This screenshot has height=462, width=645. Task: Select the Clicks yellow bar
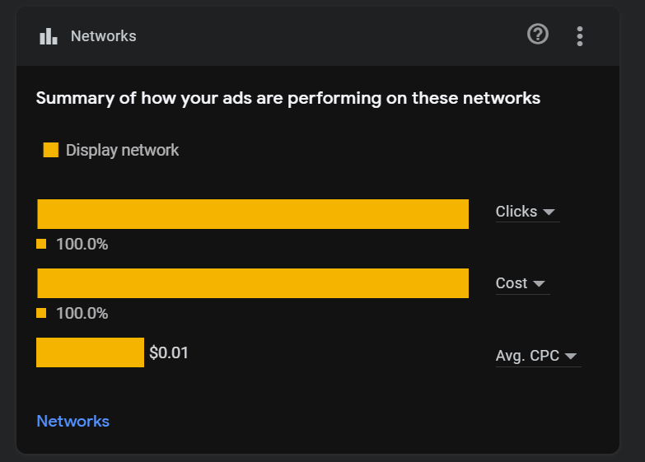(253, 214)
